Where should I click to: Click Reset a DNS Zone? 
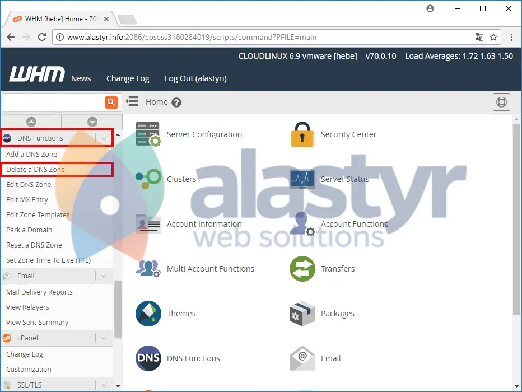click(x=34, y=245)
